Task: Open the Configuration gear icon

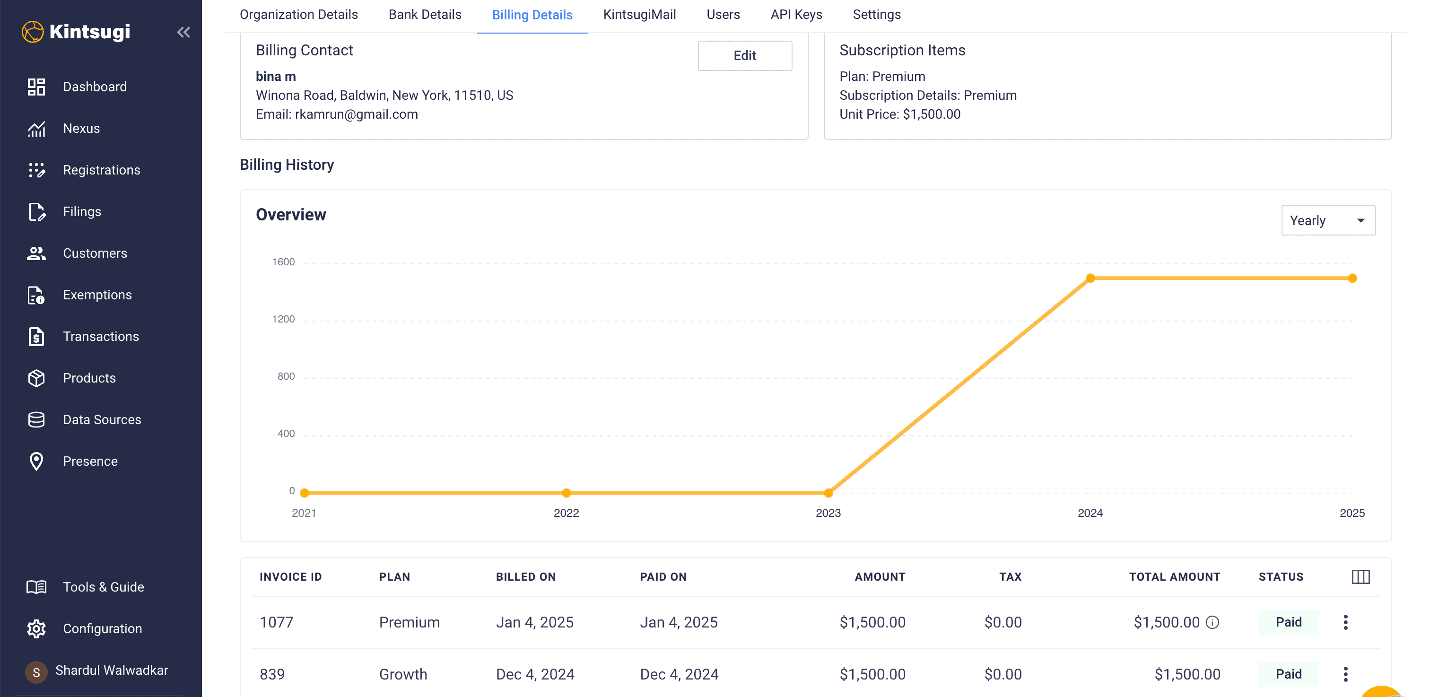Action: coord(36,629)
